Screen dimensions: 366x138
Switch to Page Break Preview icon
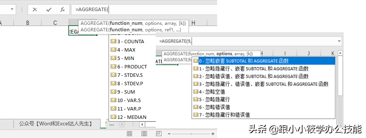click(x=159, y=133)
